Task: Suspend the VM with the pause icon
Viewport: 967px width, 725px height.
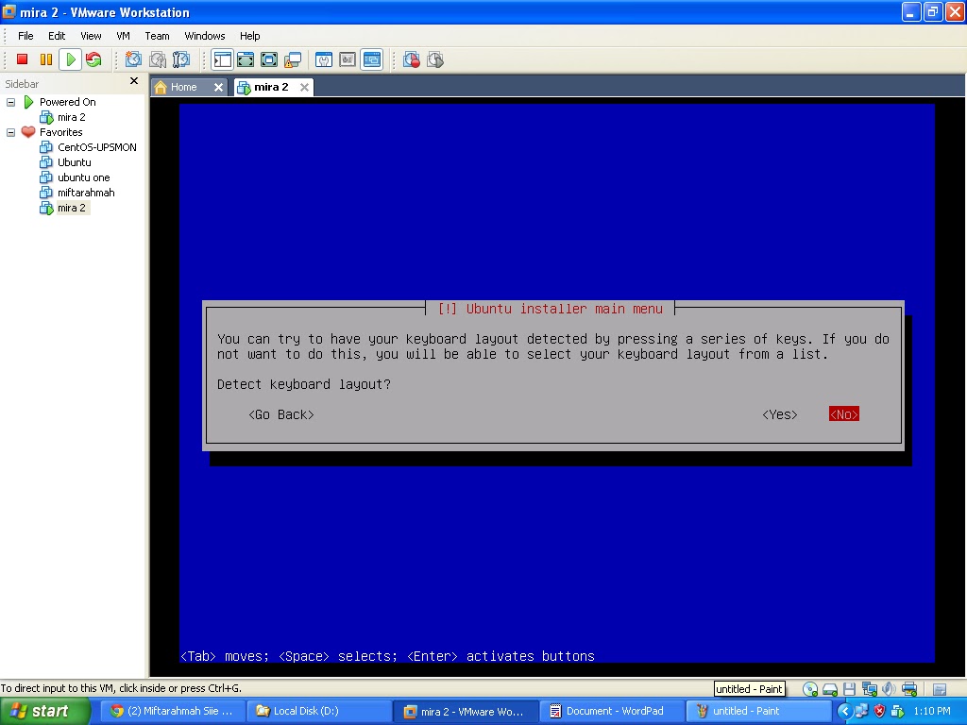Action: point(46,59)
